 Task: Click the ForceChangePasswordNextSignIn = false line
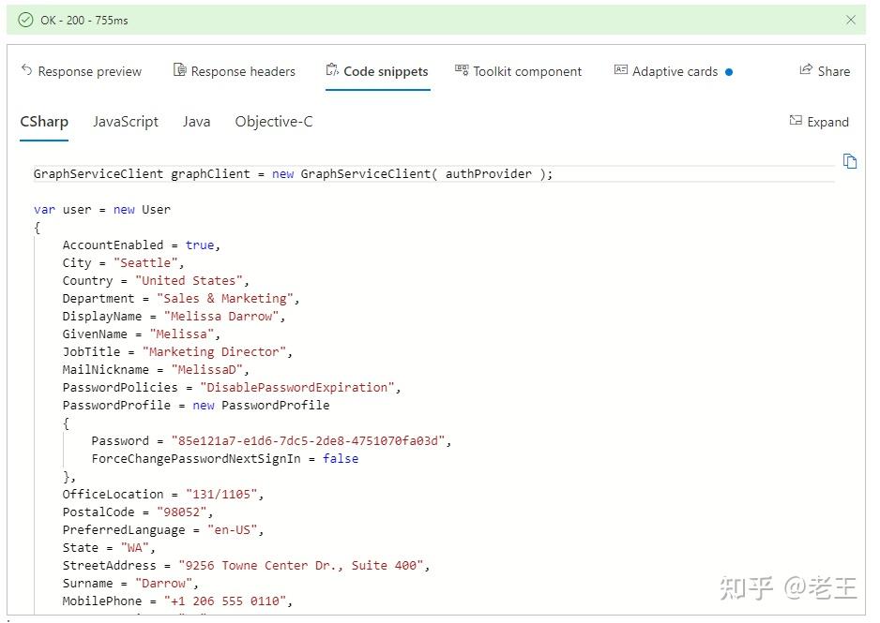[x=224, y=459]
